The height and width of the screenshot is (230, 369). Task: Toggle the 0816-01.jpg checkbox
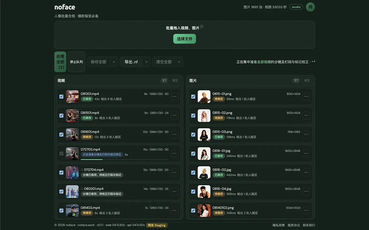tap(193, 154)
